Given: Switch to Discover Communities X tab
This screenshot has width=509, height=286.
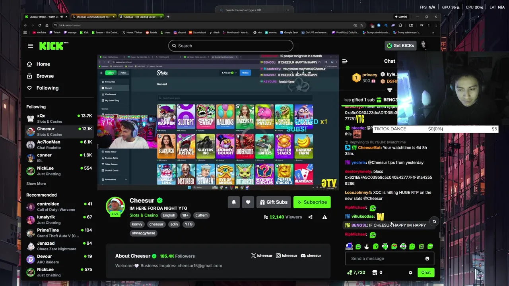Looking at the screenshot, I should click(x=93, y=17).
